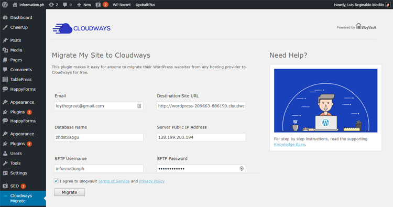The width and height of the screenshot is (393, 207).
Task: Click the Need Help illustration image
Action: pos(325,101)
